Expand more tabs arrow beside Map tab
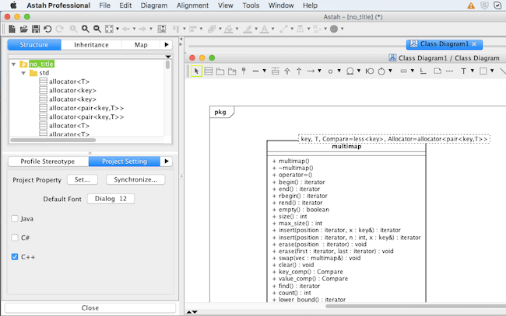The height and width of the screenshot is (316, 506). tap(166, 45)
